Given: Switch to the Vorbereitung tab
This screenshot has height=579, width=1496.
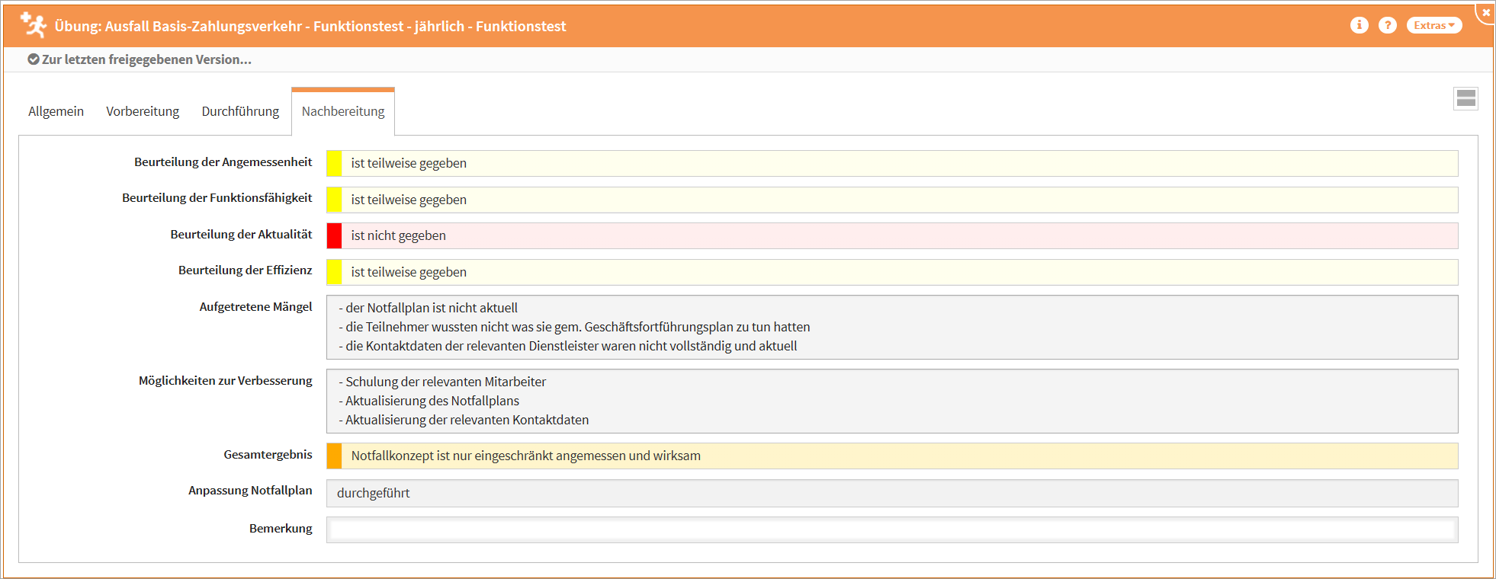Looking at the screenshot, I should (143, 111).
